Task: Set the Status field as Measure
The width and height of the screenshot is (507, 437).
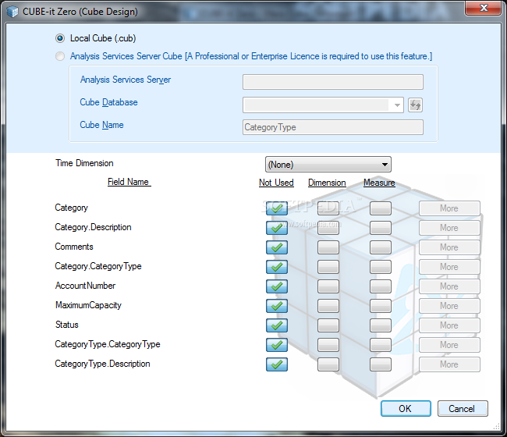Action: click(381, 325)
